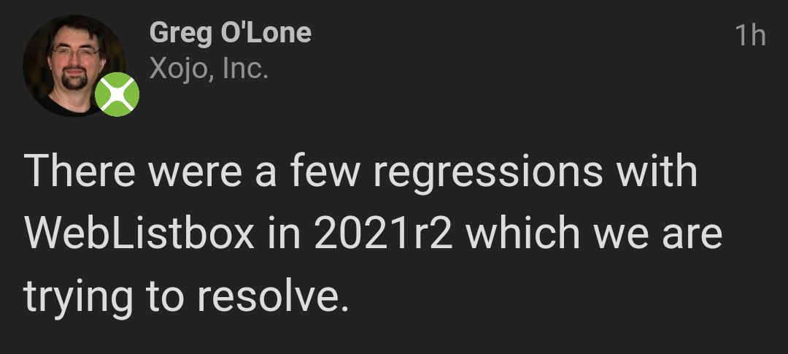Click the 2021r2 version text
788x354 pixels.
pyautogui.click(x=384, y=234)
